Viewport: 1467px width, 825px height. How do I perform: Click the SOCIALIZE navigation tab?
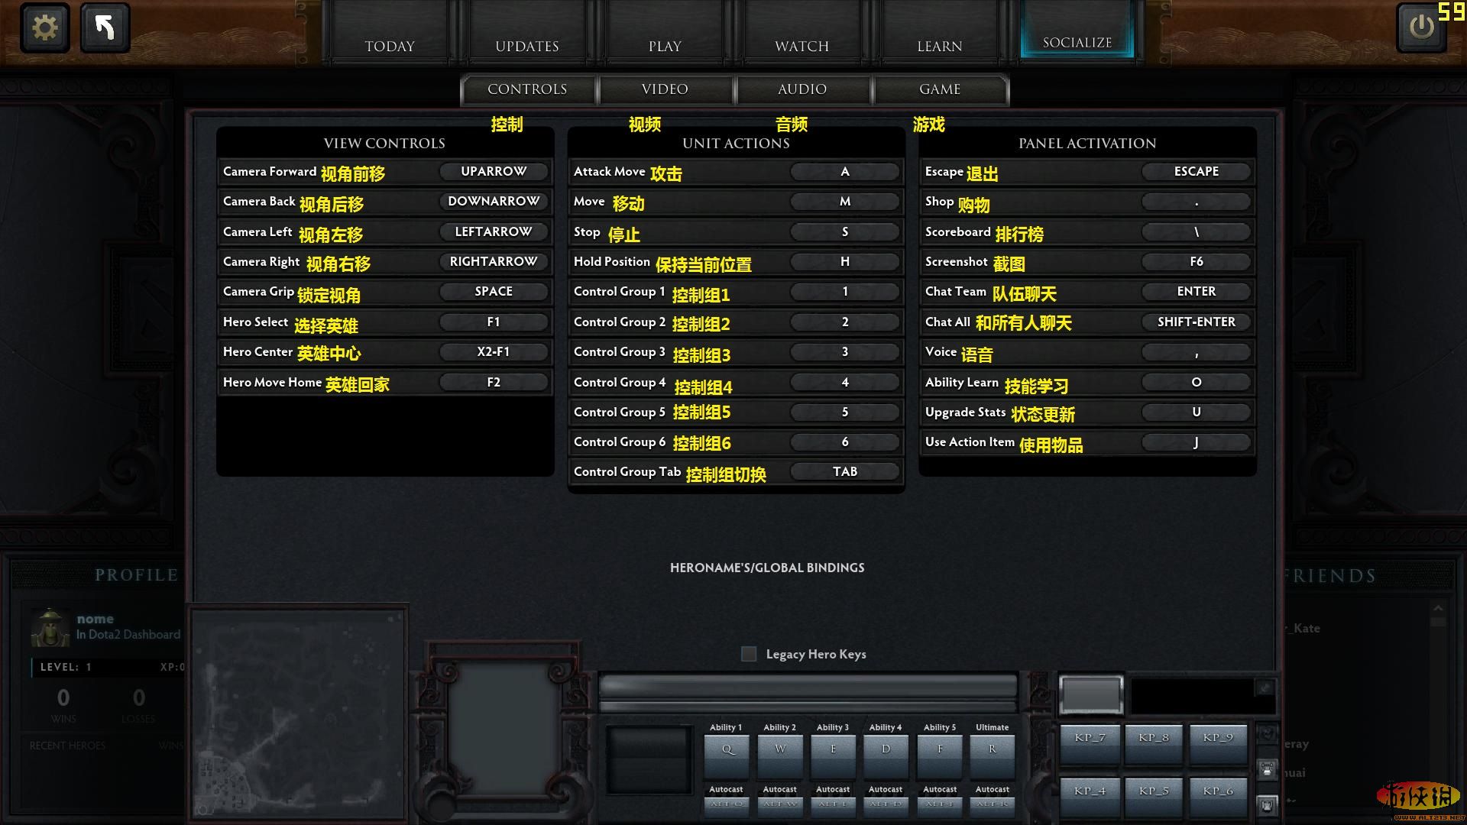click(x=1077, y=44)
